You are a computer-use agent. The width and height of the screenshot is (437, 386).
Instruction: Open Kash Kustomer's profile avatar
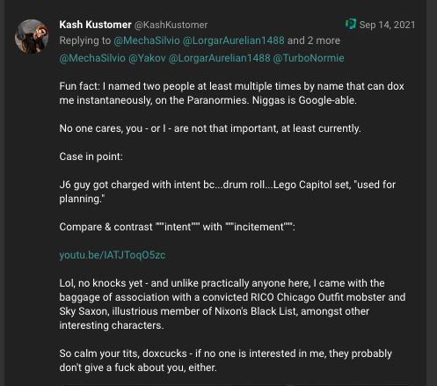click(x=32, y=36)
